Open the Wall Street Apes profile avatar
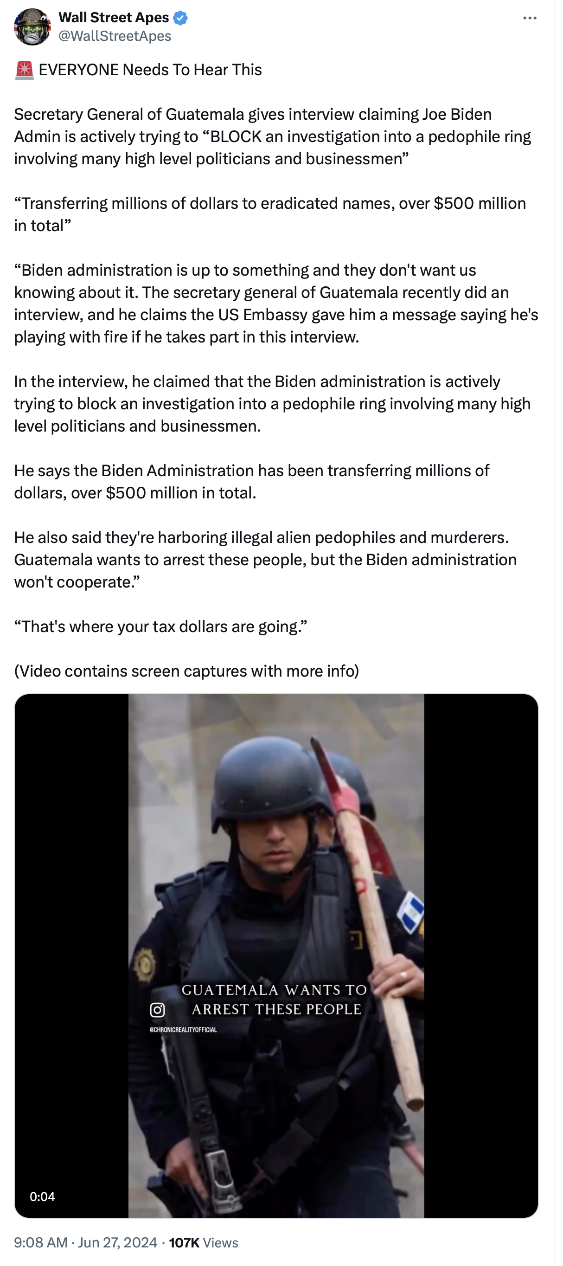 pos(32,27)
